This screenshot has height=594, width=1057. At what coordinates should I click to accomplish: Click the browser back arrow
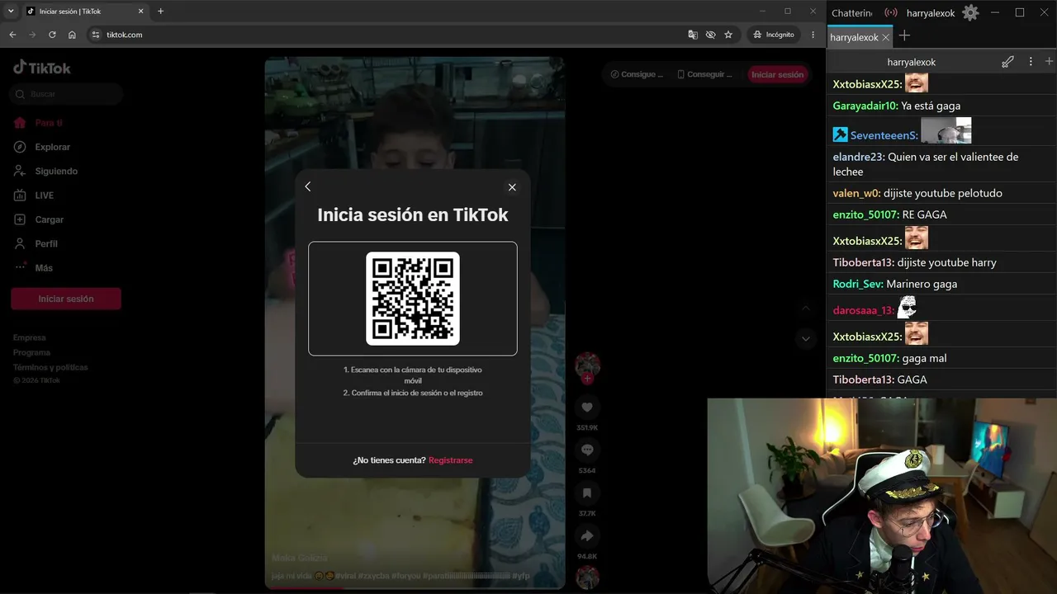point(12,35)
